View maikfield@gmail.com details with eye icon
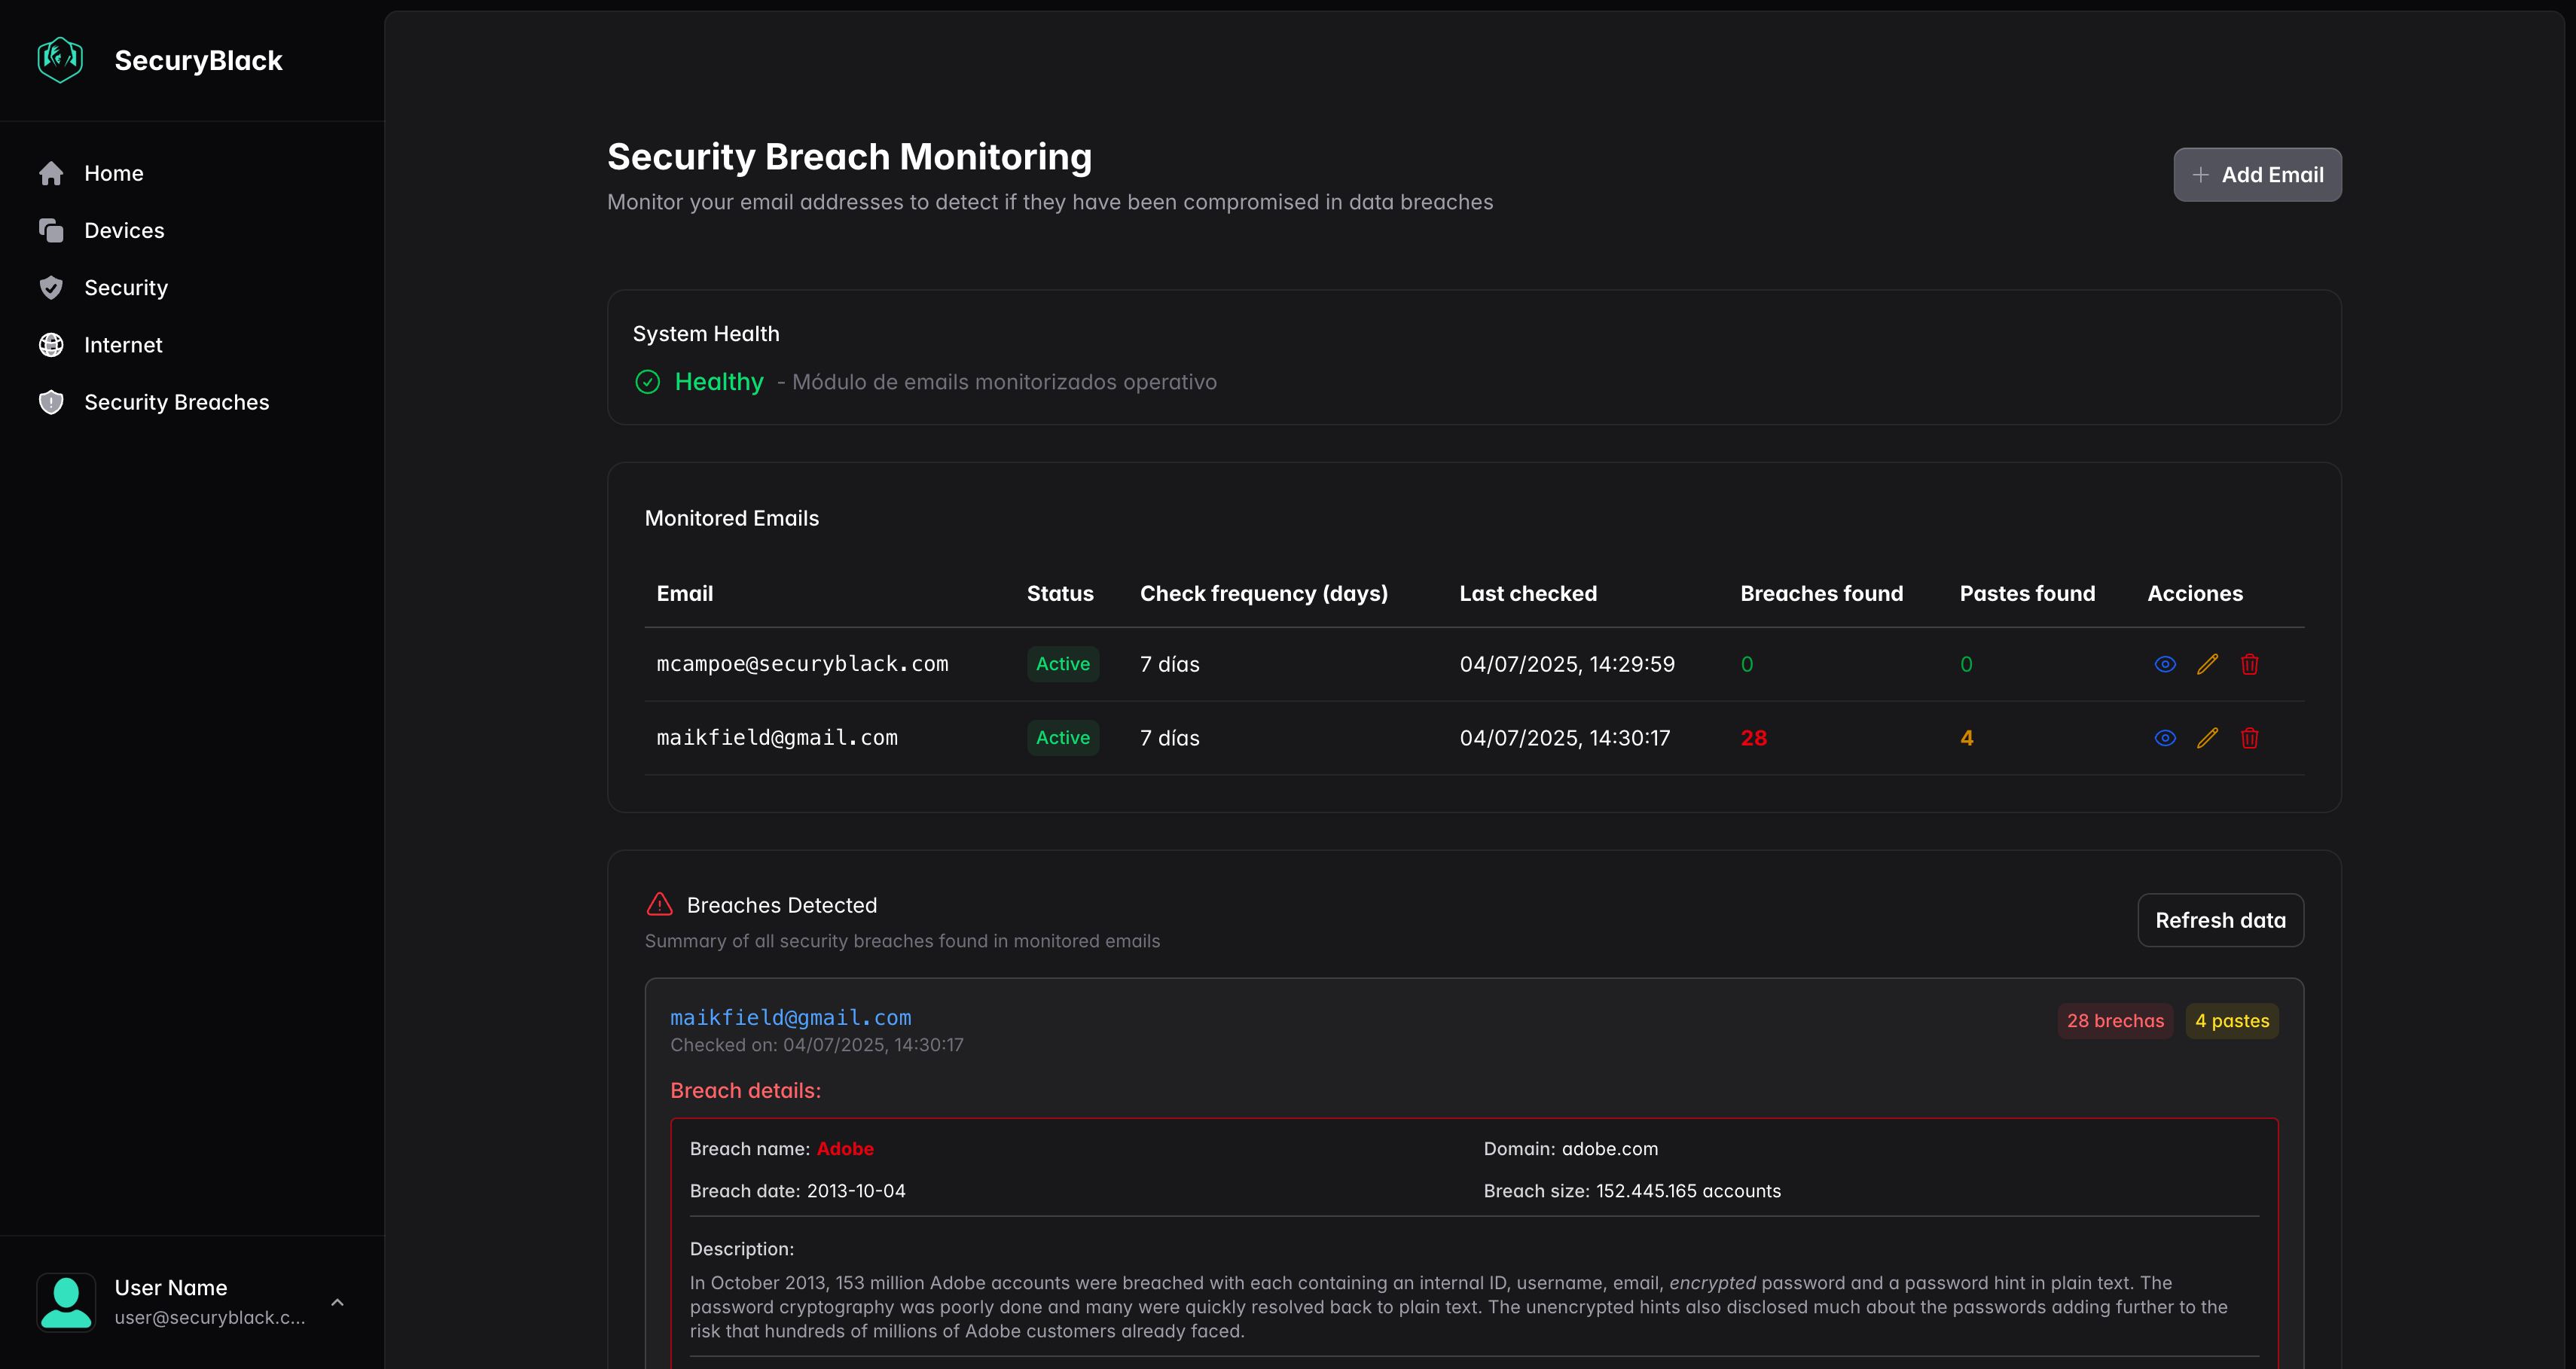 [x=2165, y=738]
